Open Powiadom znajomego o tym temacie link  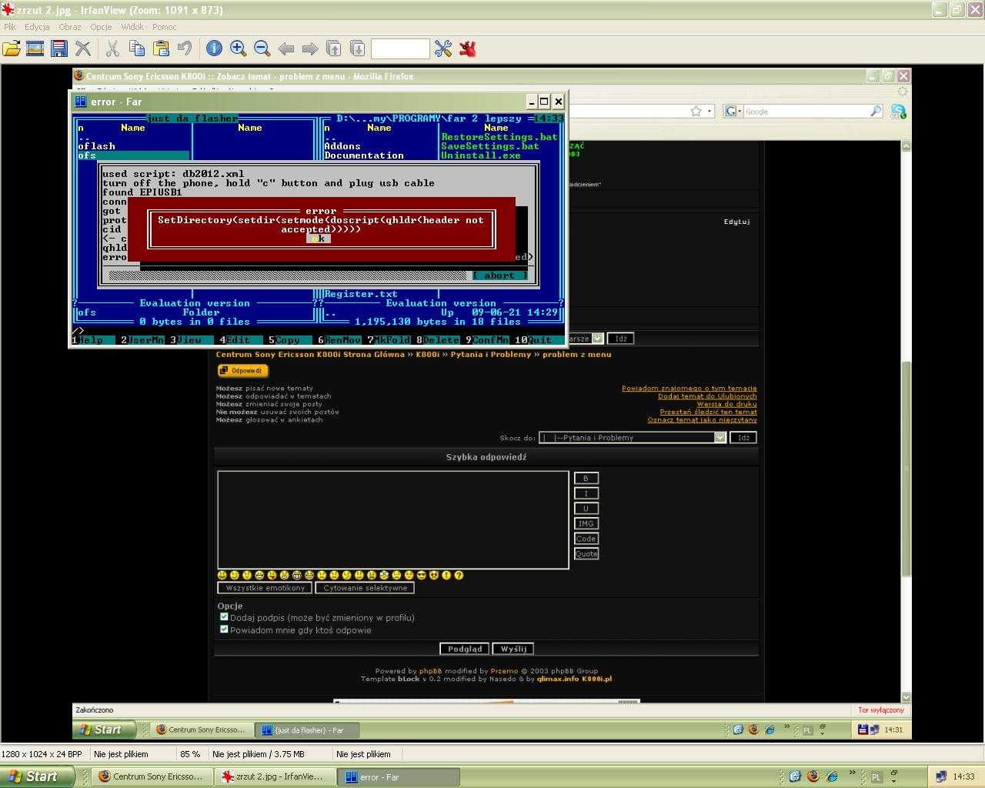(x=689, y=389)
